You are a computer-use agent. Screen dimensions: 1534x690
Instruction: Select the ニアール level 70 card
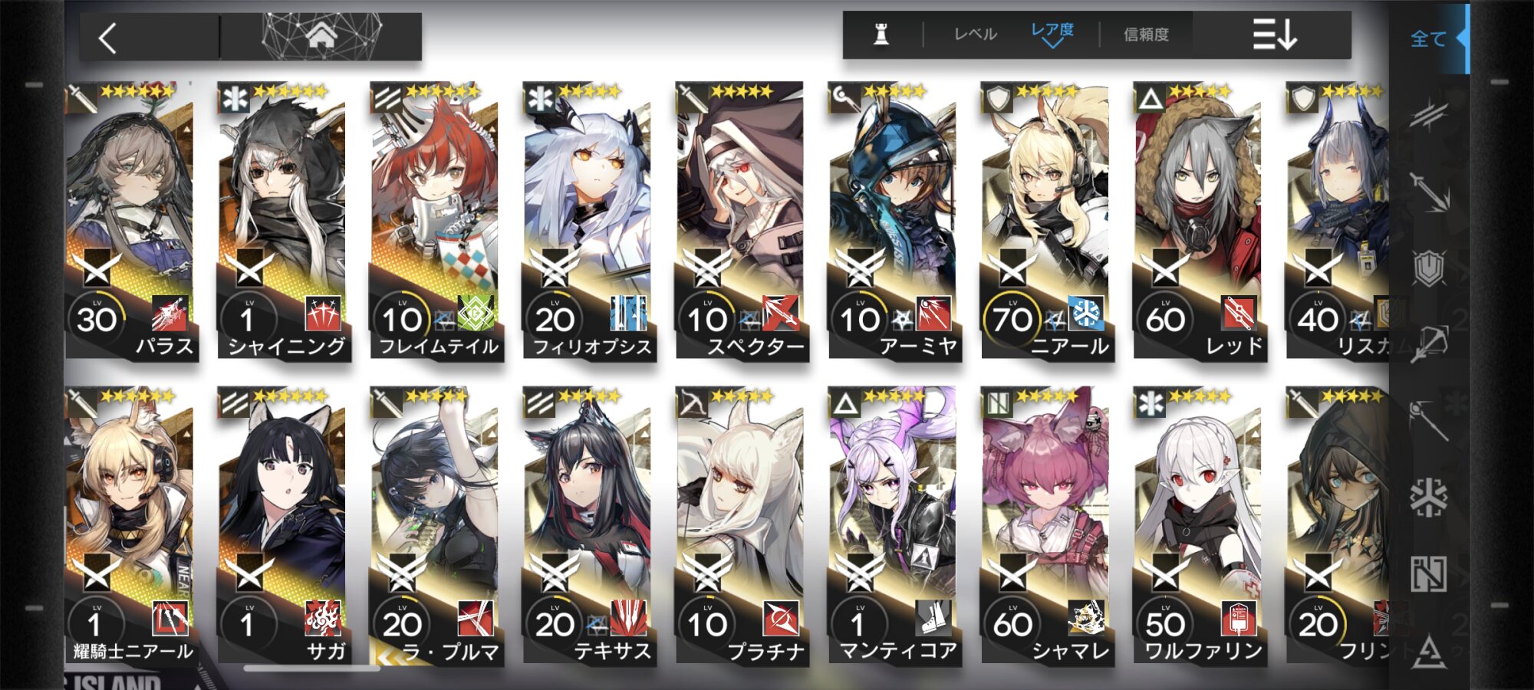[x=1046, y=220]
